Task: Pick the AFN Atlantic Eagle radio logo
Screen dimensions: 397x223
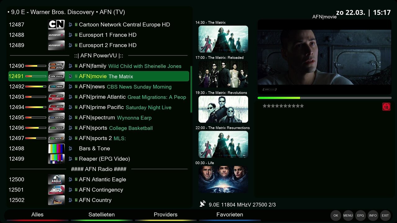Action: [56, 180]
